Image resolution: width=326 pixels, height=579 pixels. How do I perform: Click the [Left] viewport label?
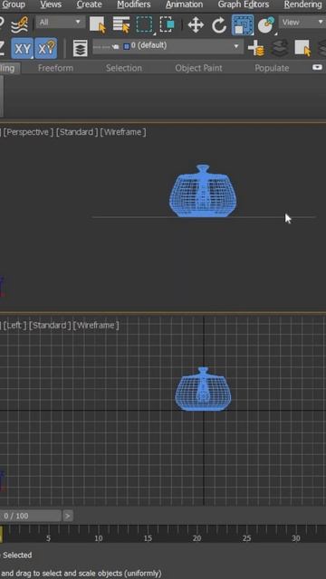(x=14, y=326)
